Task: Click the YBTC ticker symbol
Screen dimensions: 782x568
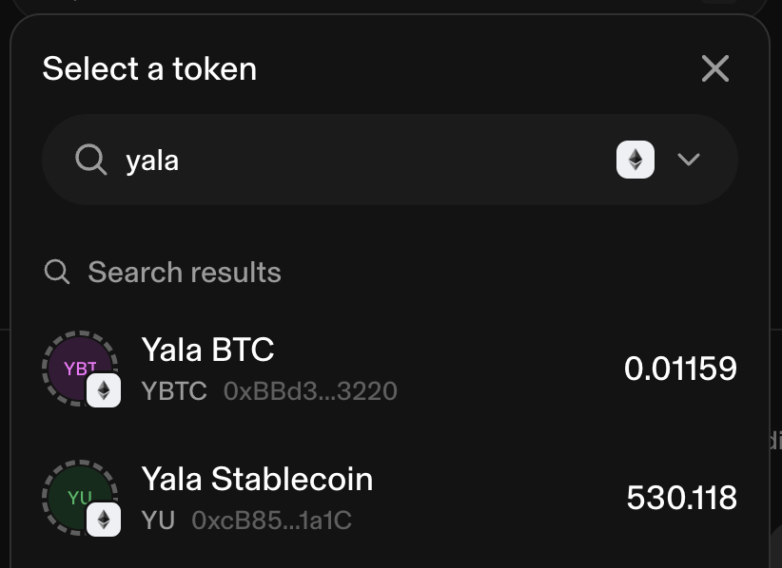Action: (x=174, y=390)
